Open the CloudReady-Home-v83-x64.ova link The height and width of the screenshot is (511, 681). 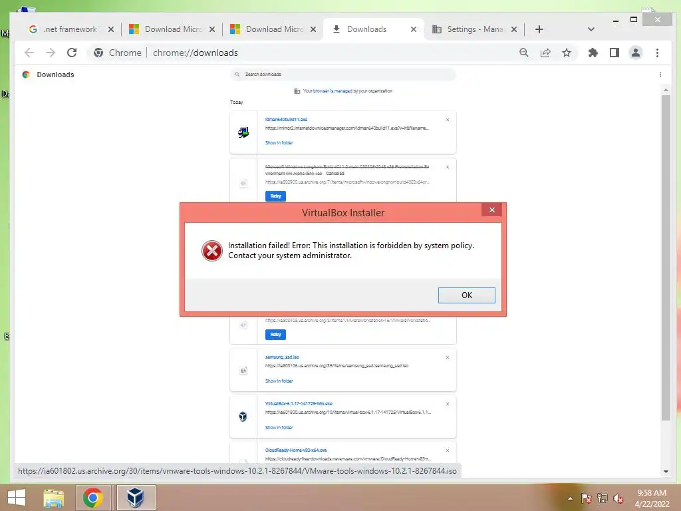click(296, 450)
